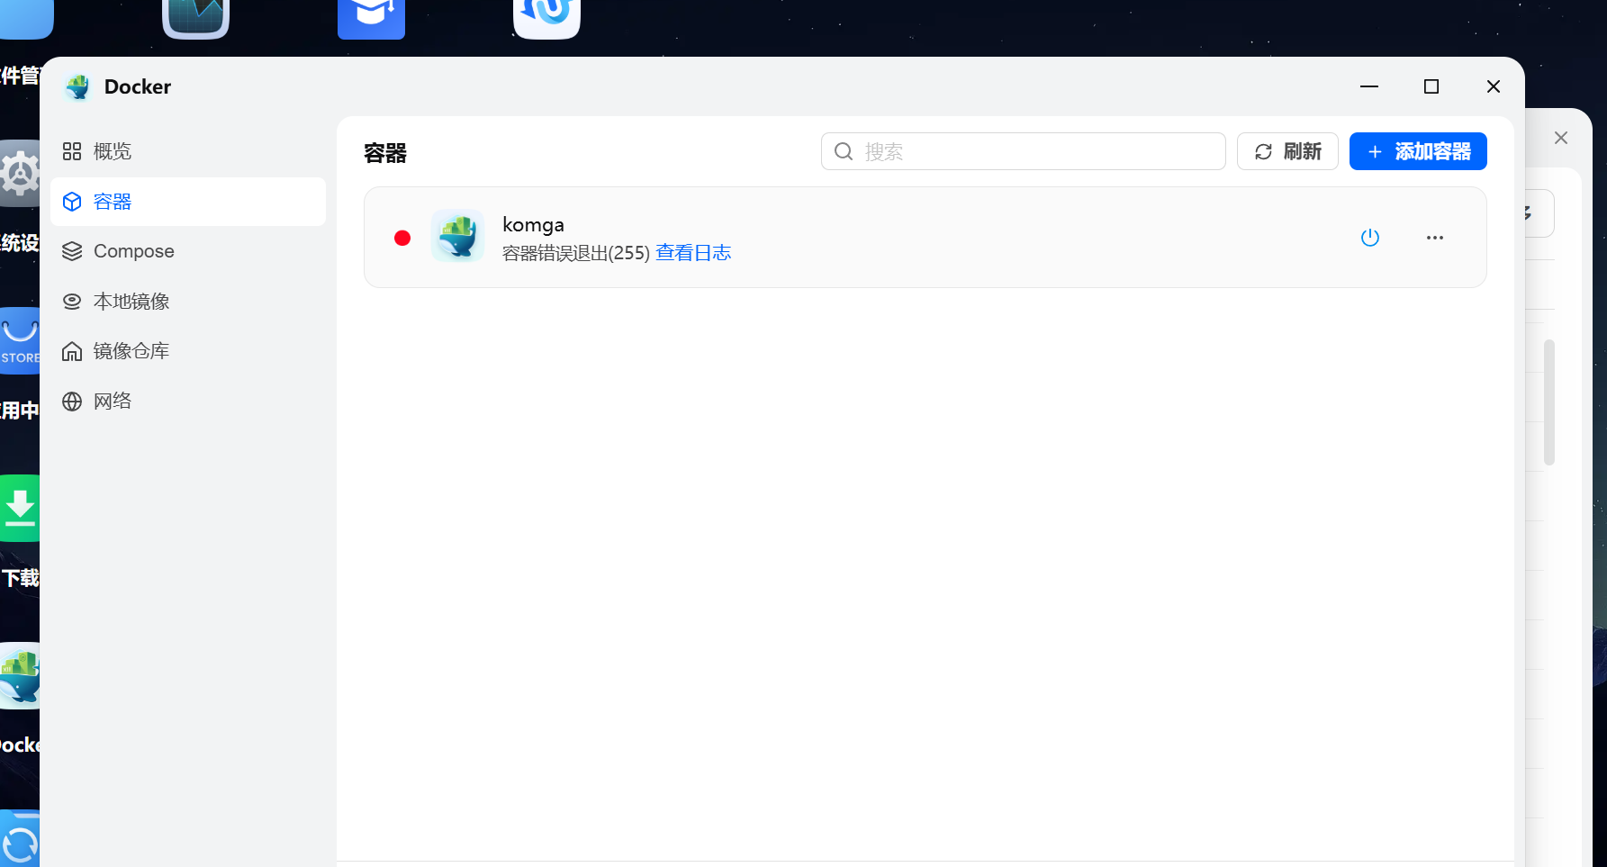Open the blue sync icon on desktop

click(20, 839)
